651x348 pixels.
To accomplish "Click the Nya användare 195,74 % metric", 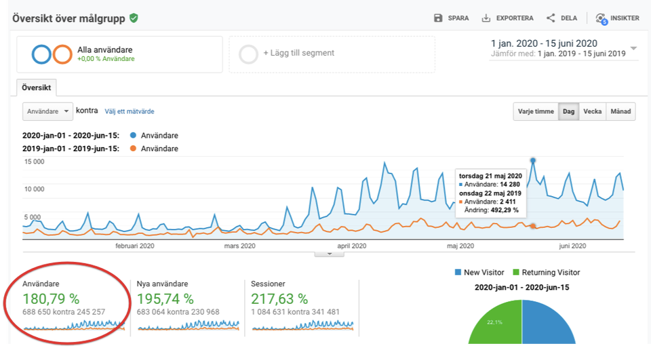I will coord(165,298).
